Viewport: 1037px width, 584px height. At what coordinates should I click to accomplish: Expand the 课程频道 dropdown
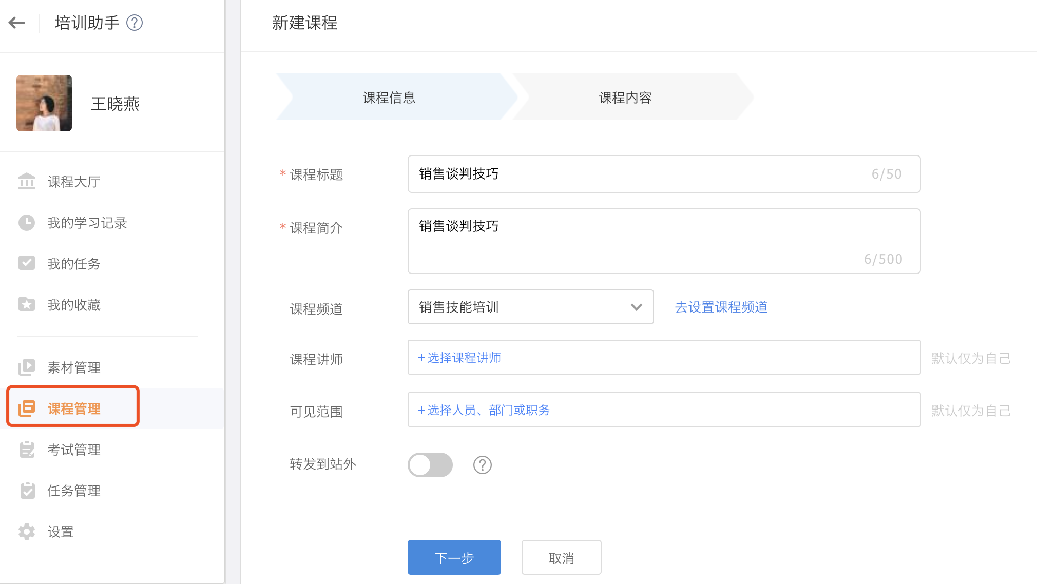530,307
